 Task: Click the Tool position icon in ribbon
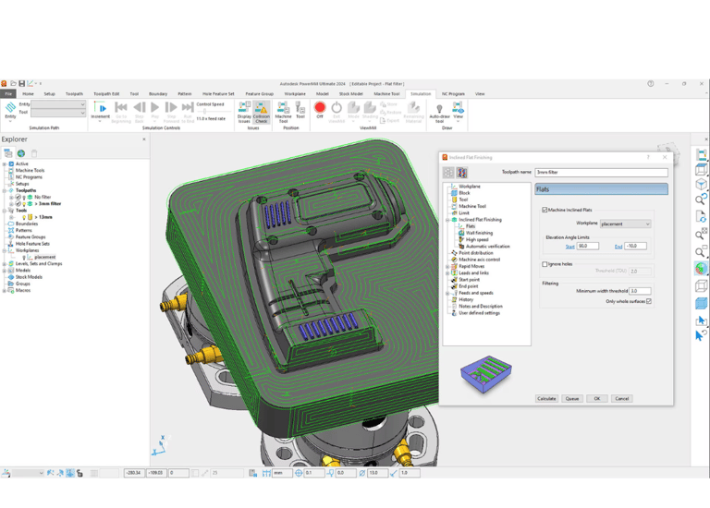tap(300, 110)
